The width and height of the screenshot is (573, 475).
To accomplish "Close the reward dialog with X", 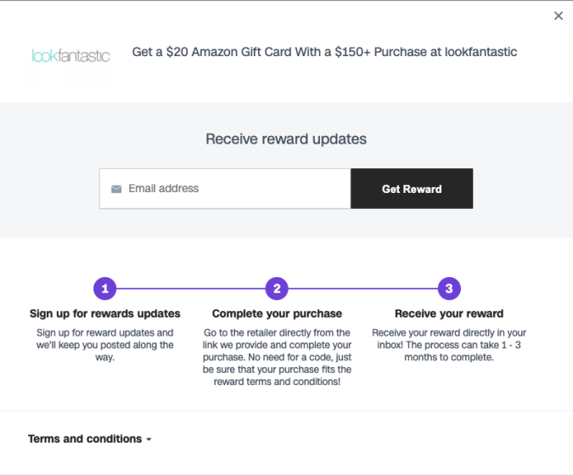I will 558,16.
